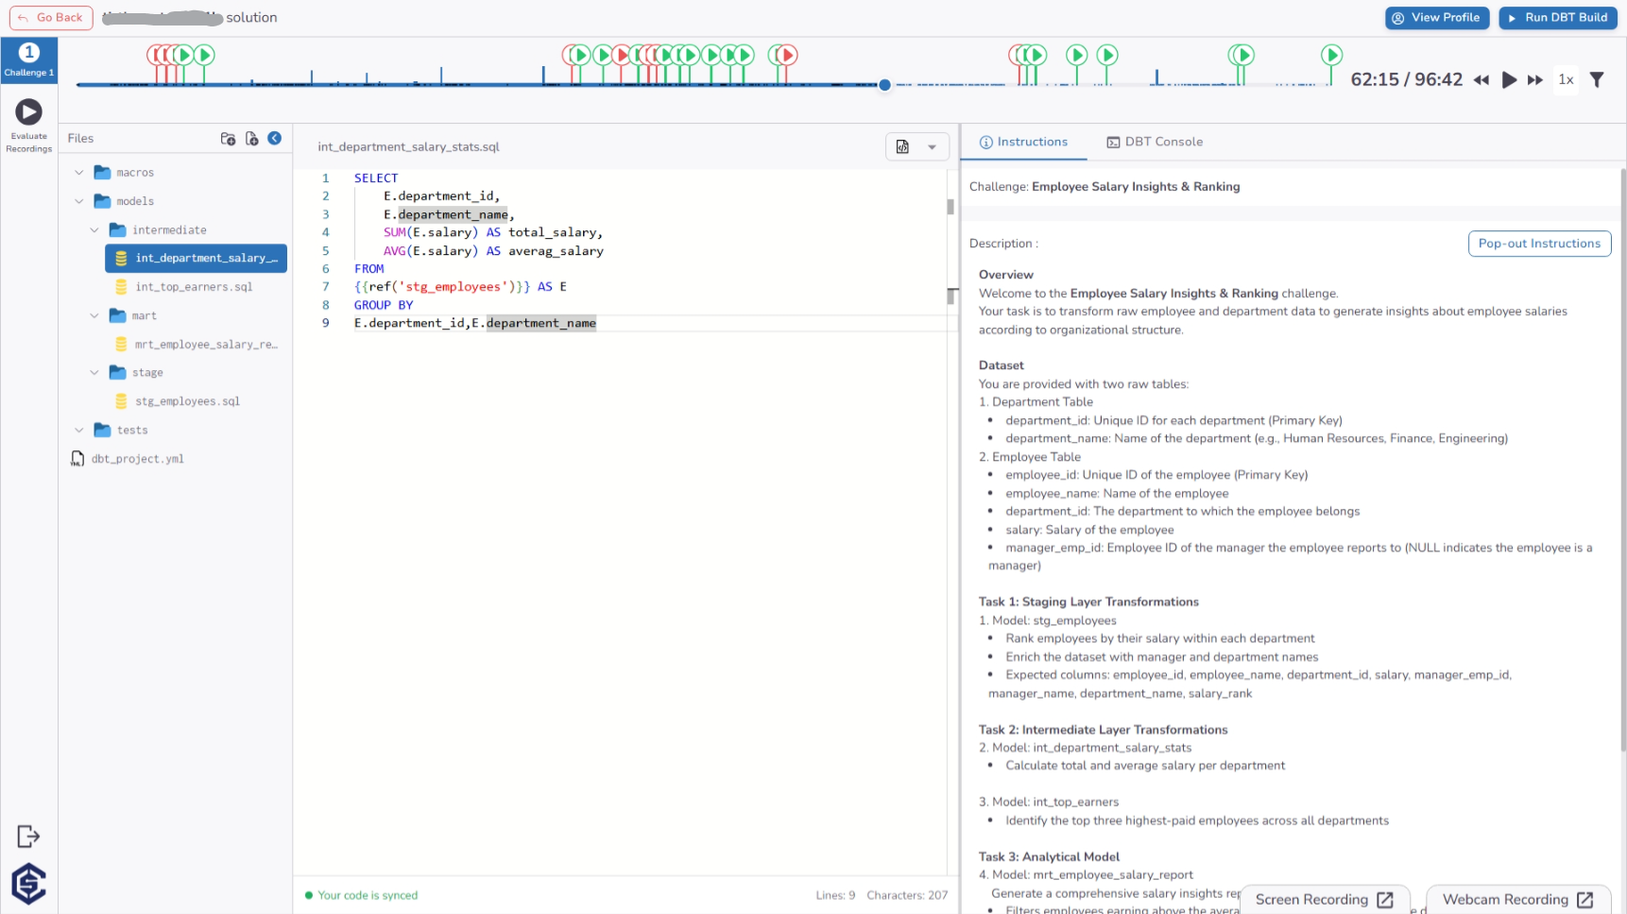
Task: Click the Run DBT Build button
Action: click(1557, 17)
